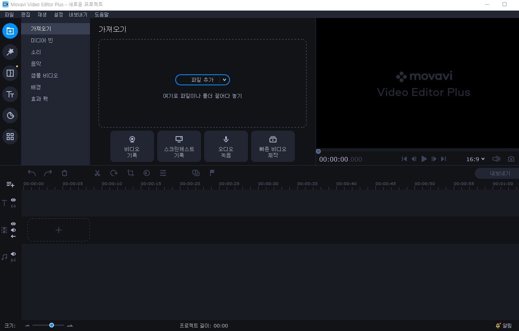The width and height of the screenshot is (519, 331).
Task: Step to the next frame
Action: click(x=434, y=159)
